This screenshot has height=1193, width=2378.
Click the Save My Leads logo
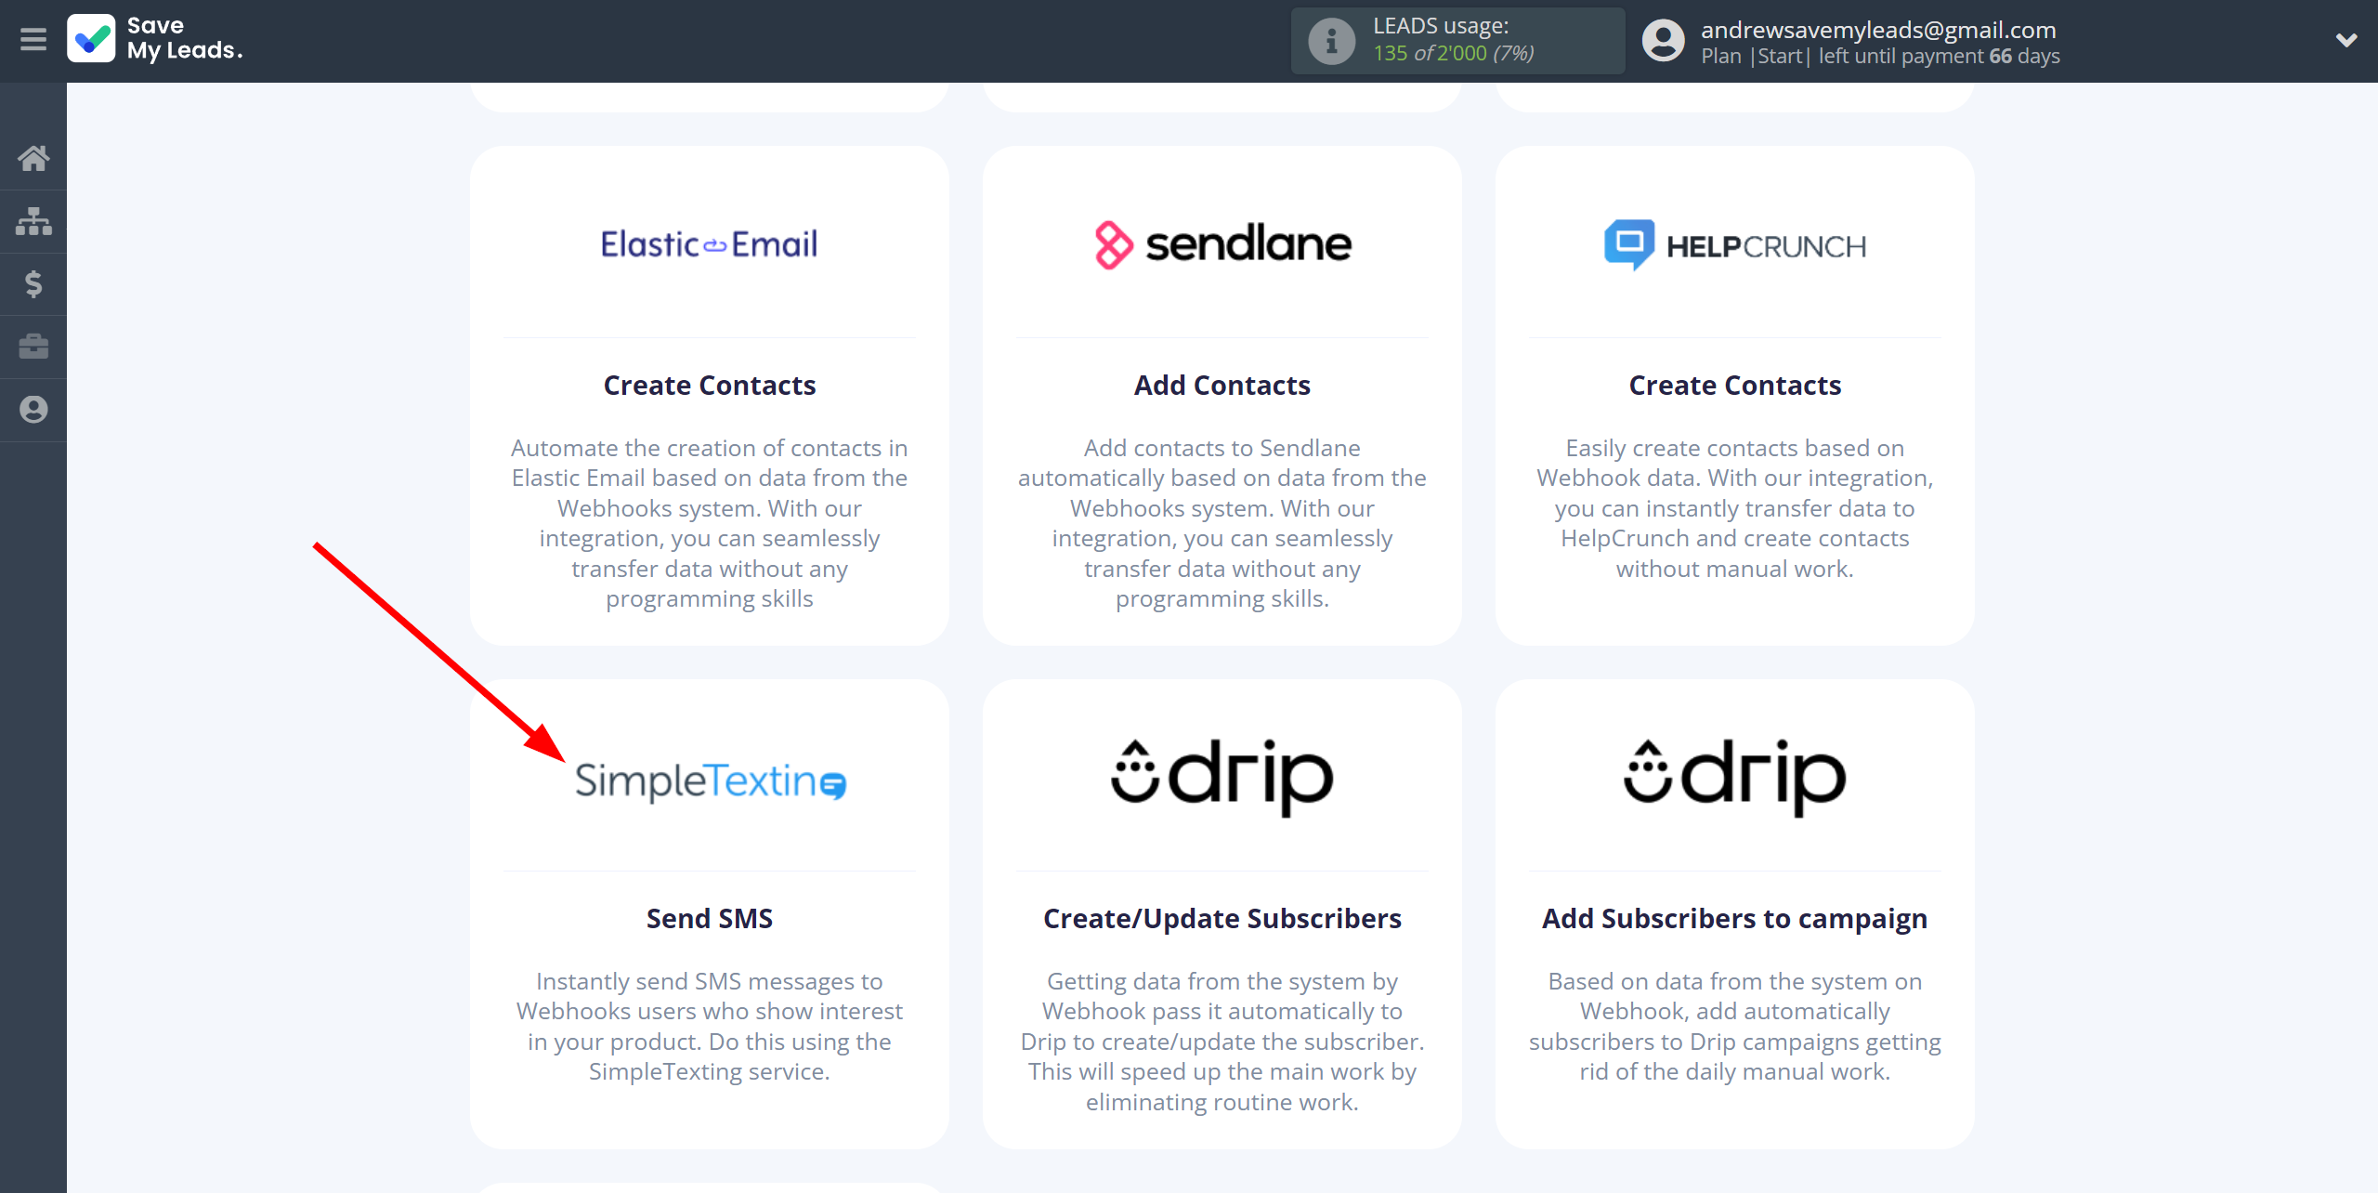coord(155,39)
